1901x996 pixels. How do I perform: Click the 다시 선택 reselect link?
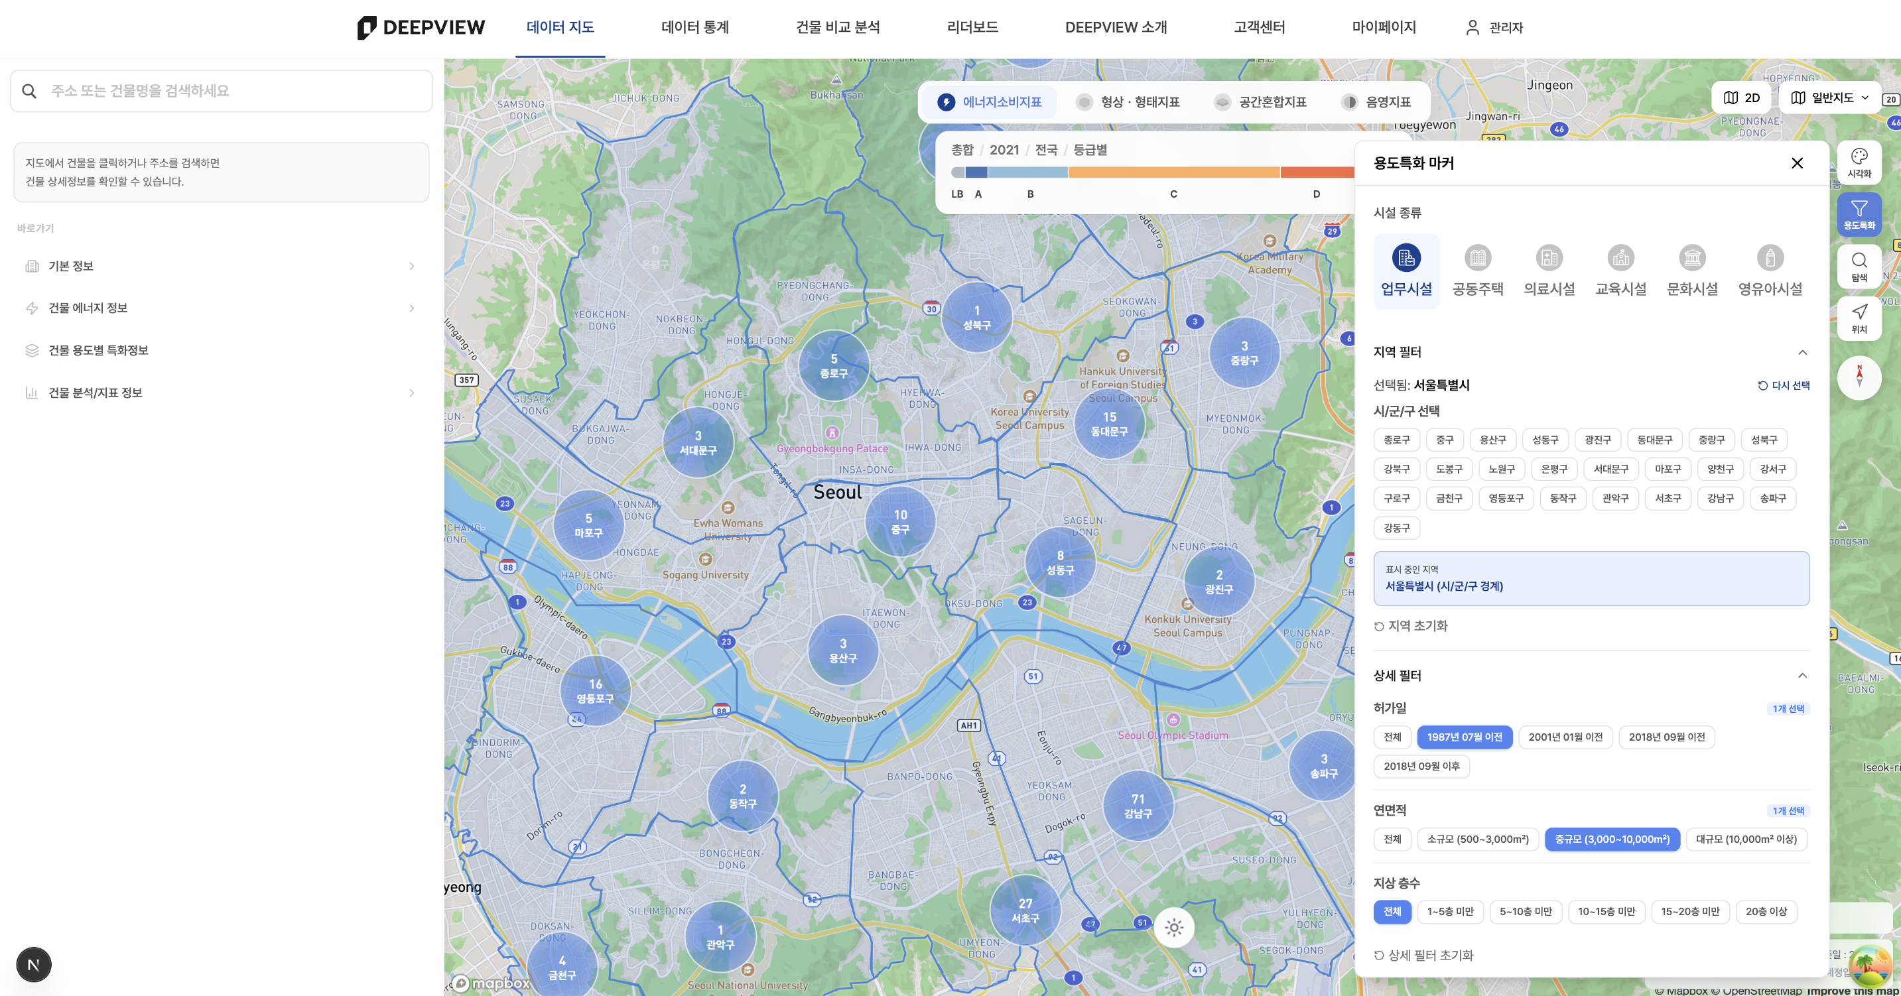(x=1784, y=385)
